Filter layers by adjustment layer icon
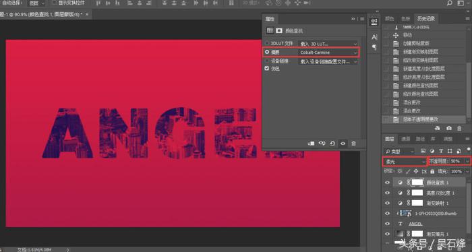472x252 pixels. [x=432, y=151]
